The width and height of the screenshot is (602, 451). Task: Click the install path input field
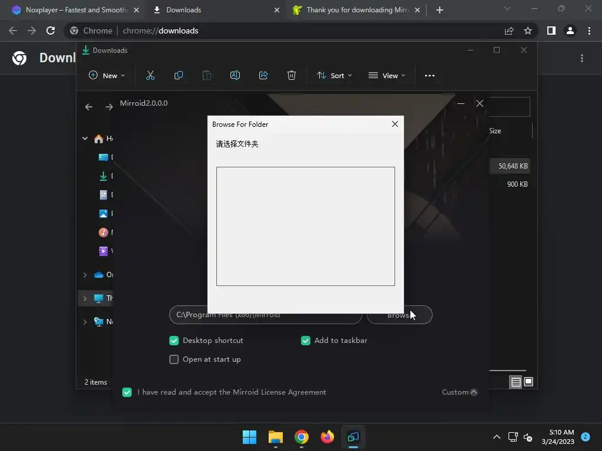click(x=266, y=315)
